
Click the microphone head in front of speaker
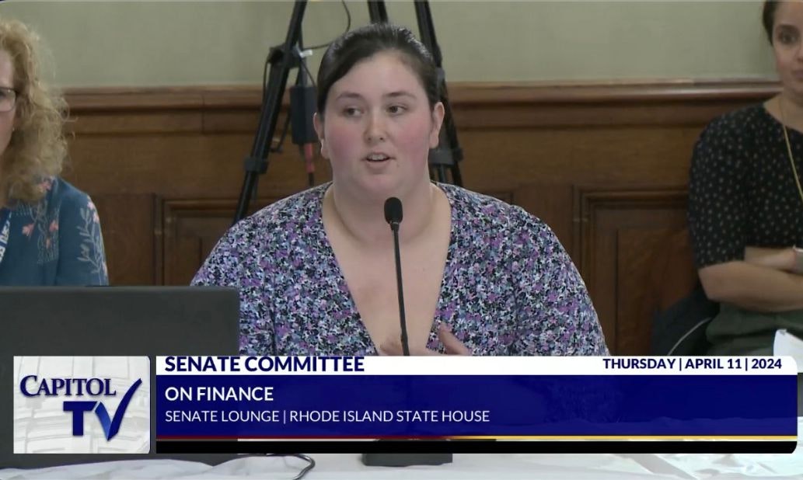point(393,211)
